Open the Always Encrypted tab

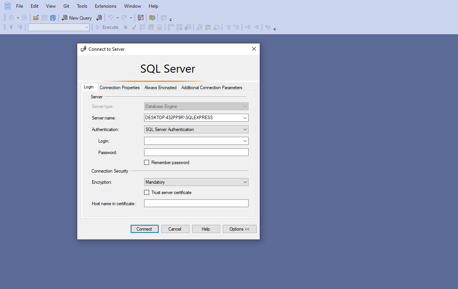click(x=160, y=88)
